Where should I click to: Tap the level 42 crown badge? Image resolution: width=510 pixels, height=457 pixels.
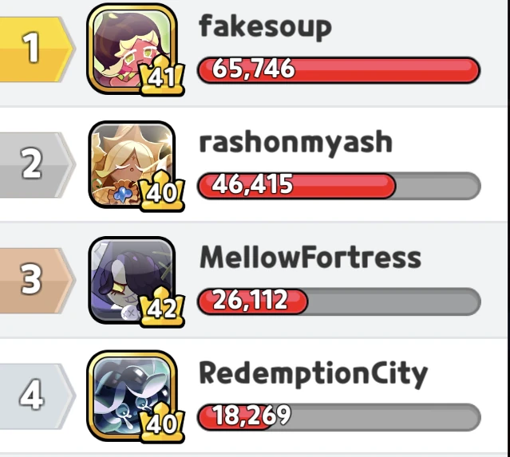coord(162,307)
